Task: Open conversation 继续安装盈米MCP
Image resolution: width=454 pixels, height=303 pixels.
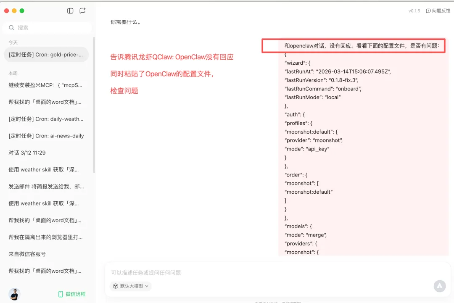Action: tap(46, 85)
